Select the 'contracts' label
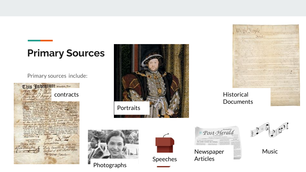Image resolution: width=306 pixels, height=172 pixels. [66, 94]
